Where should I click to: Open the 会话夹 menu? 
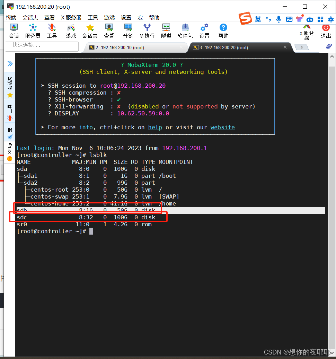30,18
